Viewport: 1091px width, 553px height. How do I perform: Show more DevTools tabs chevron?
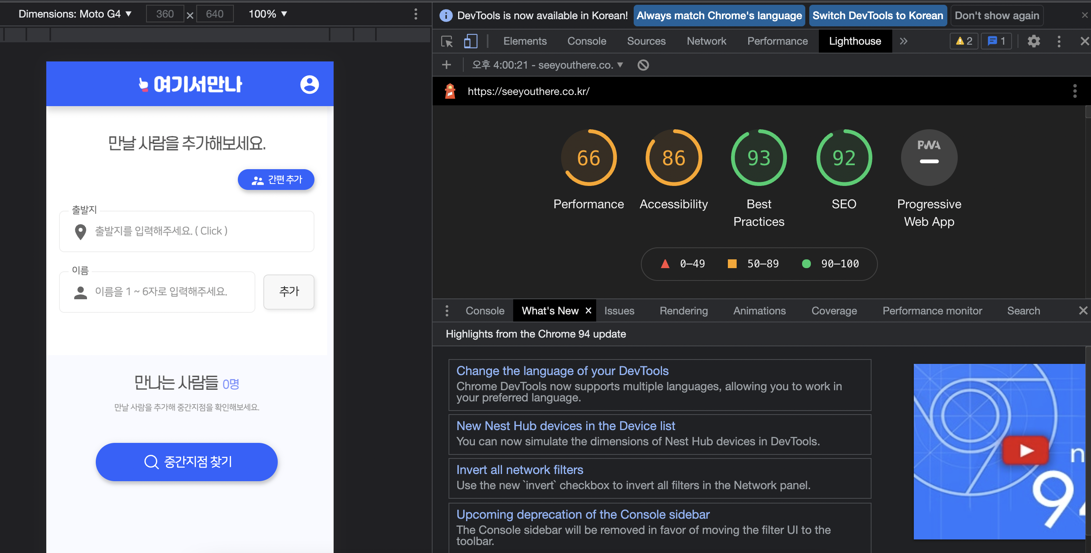[903, 41]
